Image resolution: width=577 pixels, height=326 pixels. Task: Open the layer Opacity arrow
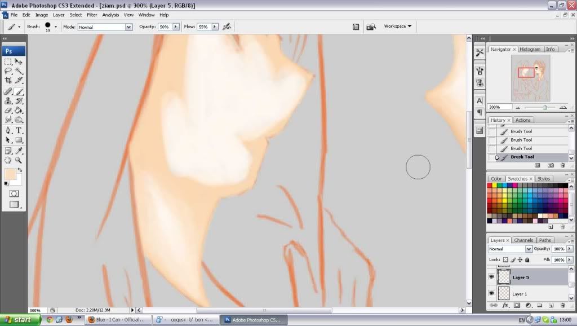570,249
